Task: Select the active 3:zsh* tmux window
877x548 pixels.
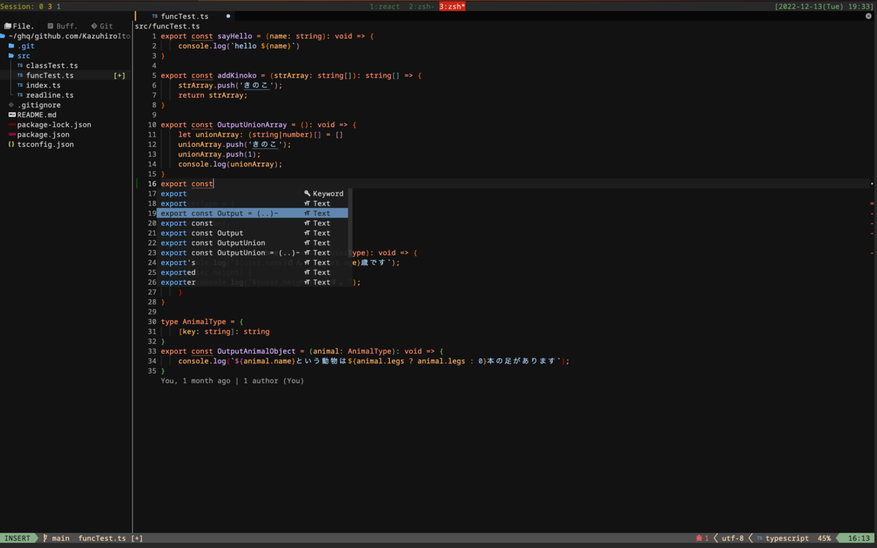Action: [452, 7]
